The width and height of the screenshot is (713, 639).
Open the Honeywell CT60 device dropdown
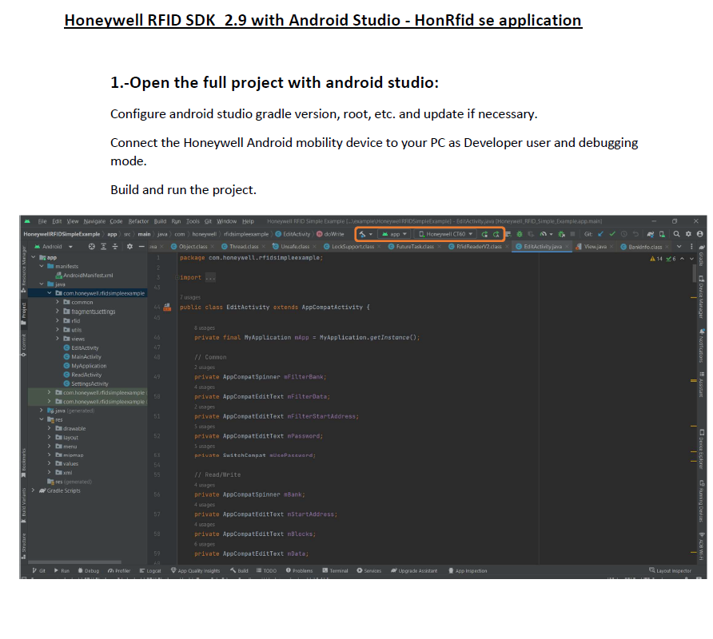coord(446,234)
